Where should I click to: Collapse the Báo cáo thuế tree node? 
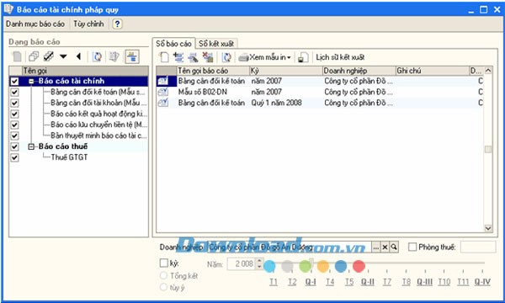31,146
